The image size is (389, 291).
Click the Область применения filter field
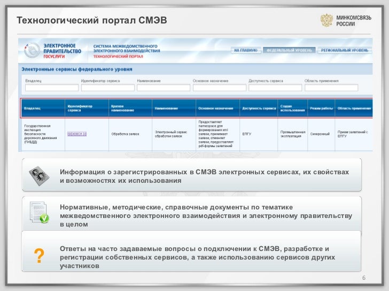331,87
